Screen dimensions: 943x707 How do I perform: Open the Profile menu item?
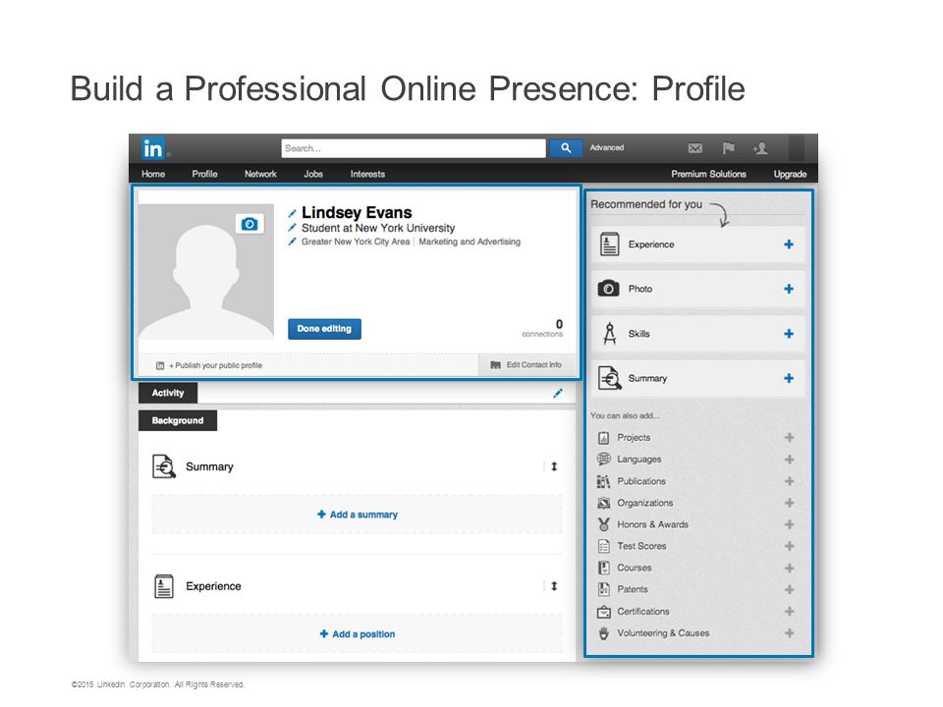[204, 174]
